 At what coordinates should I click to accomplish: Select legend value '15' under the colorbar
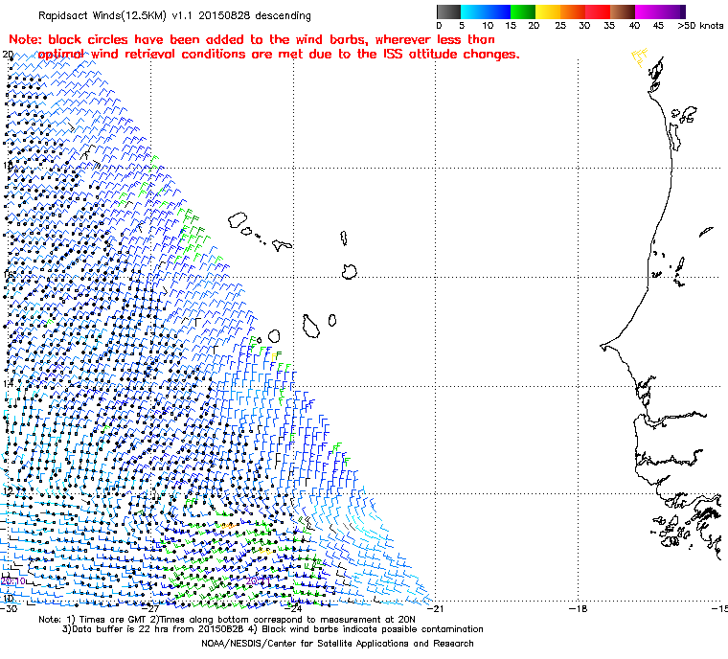point(511,26)
